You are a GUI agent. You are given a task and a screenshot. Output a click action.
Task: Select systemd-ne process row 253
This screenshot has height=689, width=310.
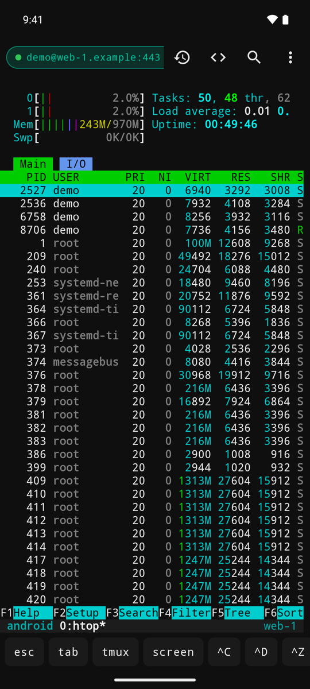click(x=152, y=283)
